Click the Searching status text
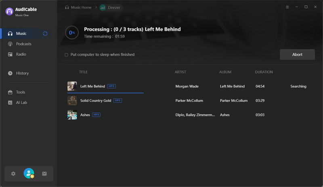The height and width of the screenshot is (187, 323). (298, 86)
